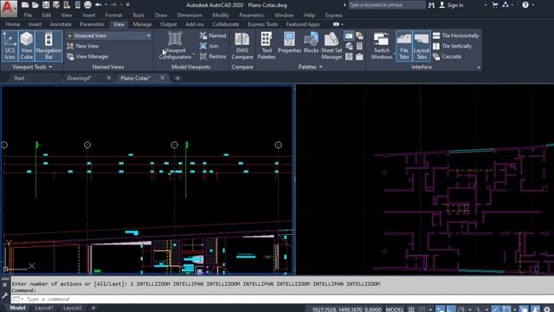Switch to the Home ribbon tab
The width and height of the screenshot is (554, 312).
pyautogui.click(x=13, y=24)
